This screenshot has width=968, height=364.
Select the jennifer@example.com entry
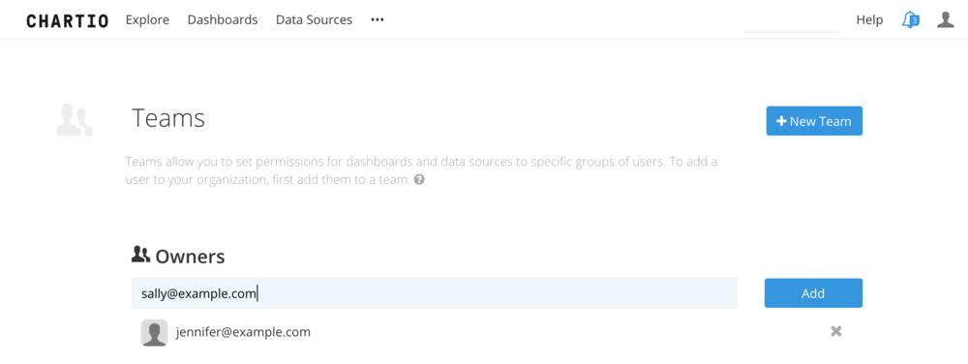pos(243,332)
